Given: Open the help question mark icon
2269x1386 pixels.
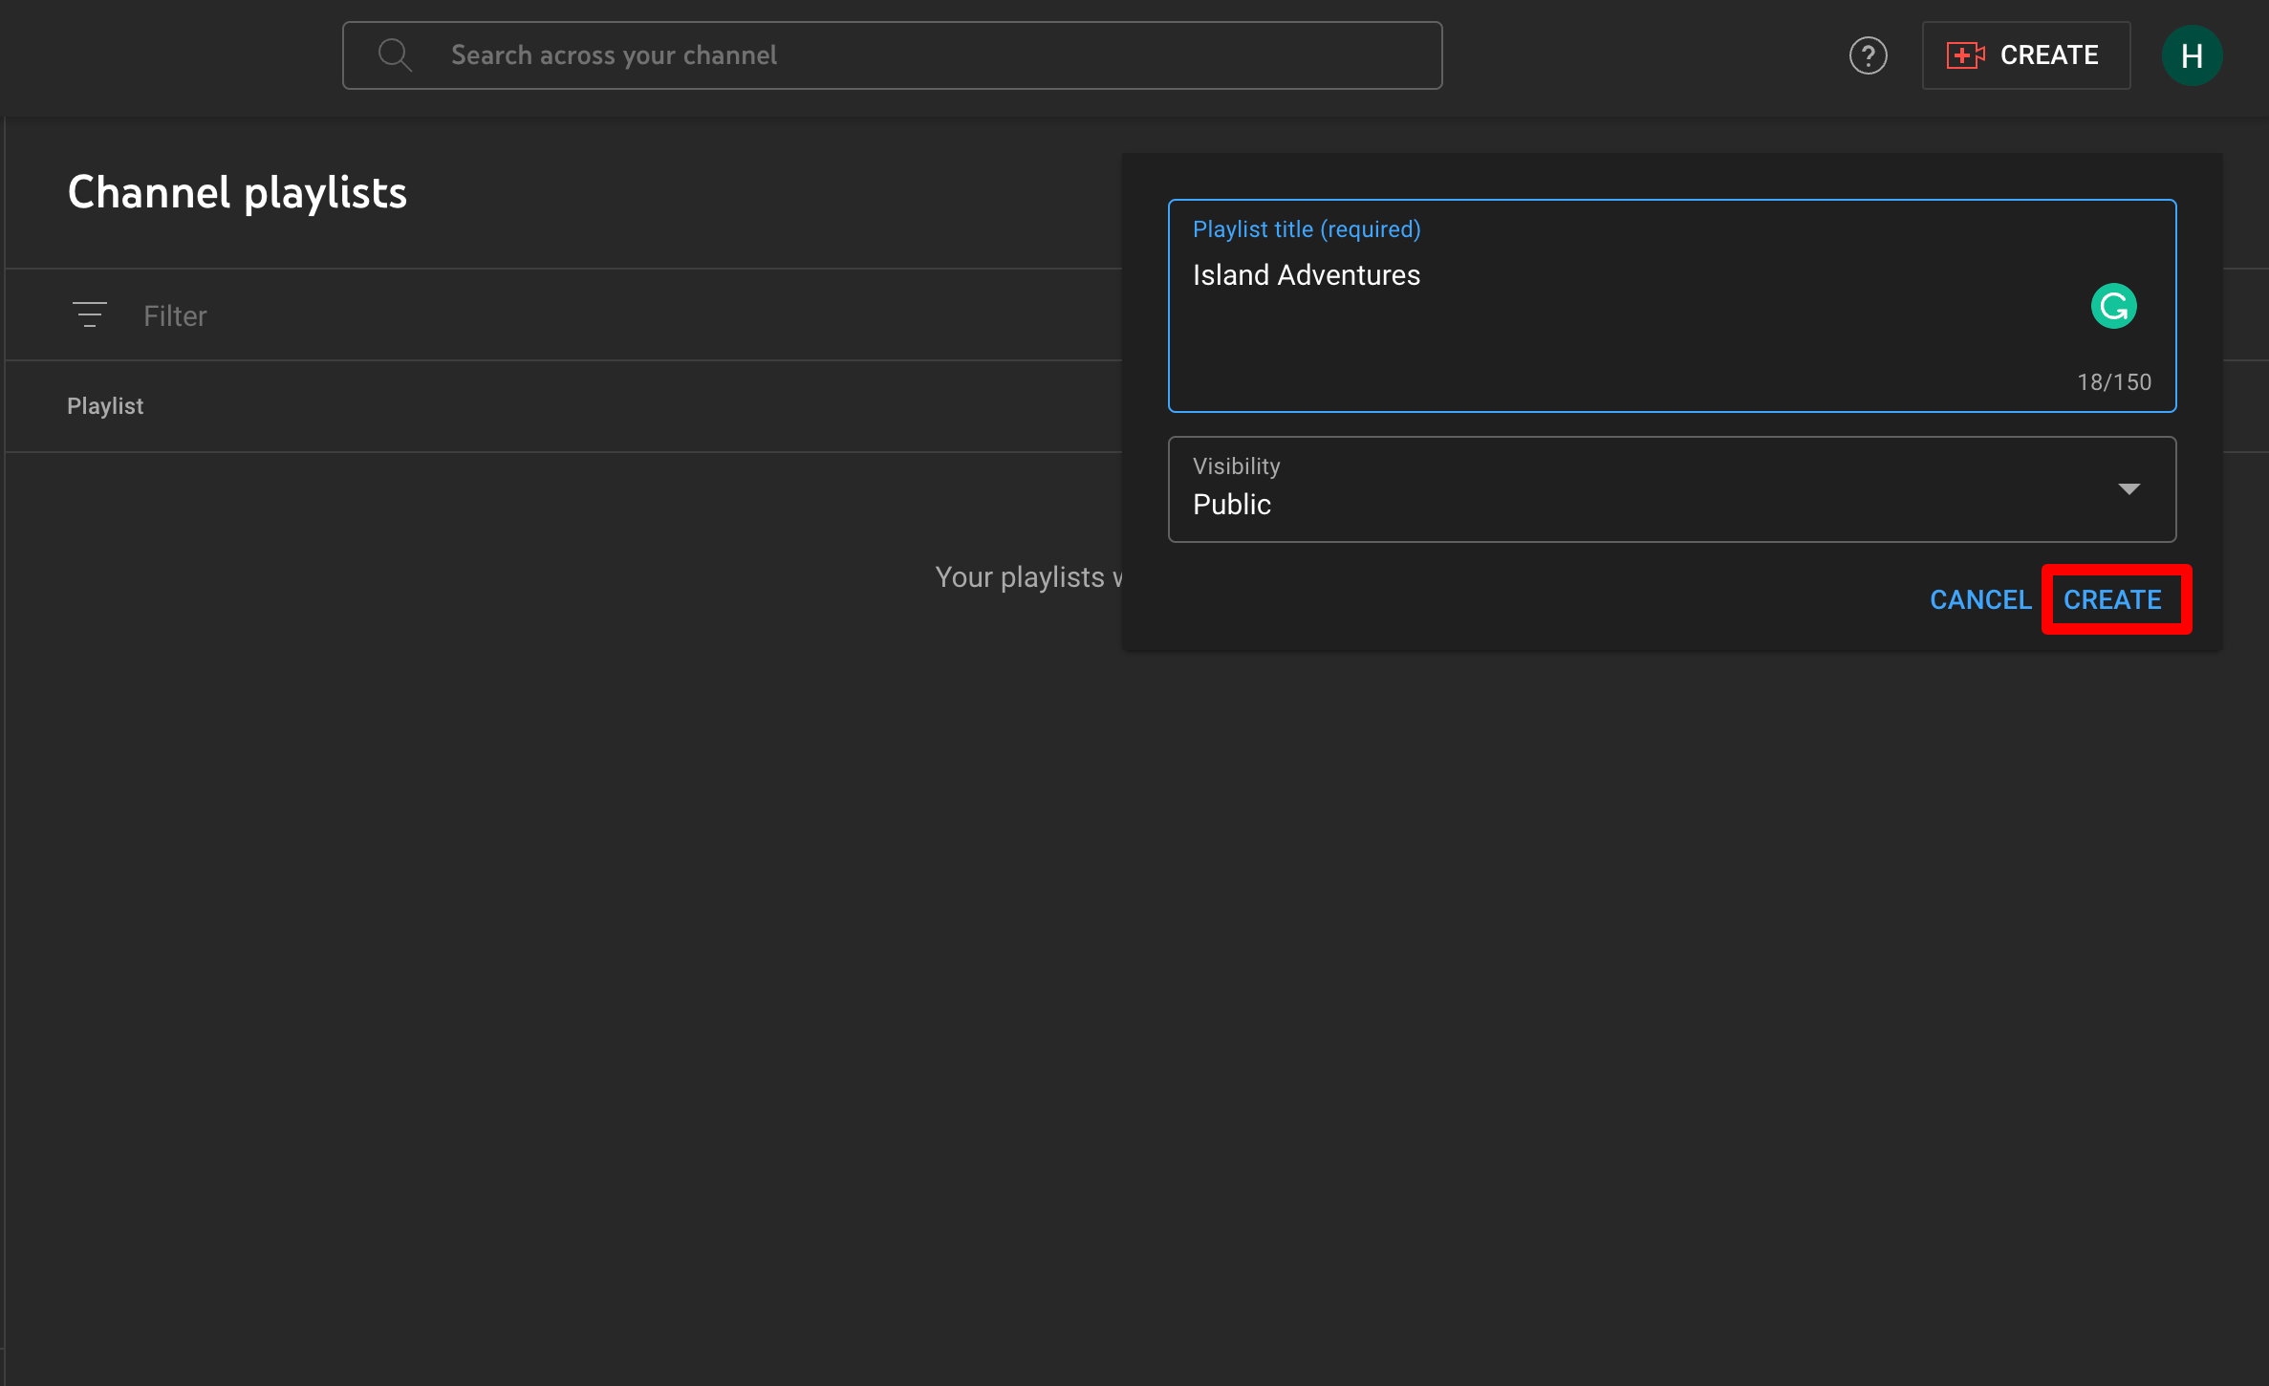Looking at the screenshot, I should (1868, 55).
